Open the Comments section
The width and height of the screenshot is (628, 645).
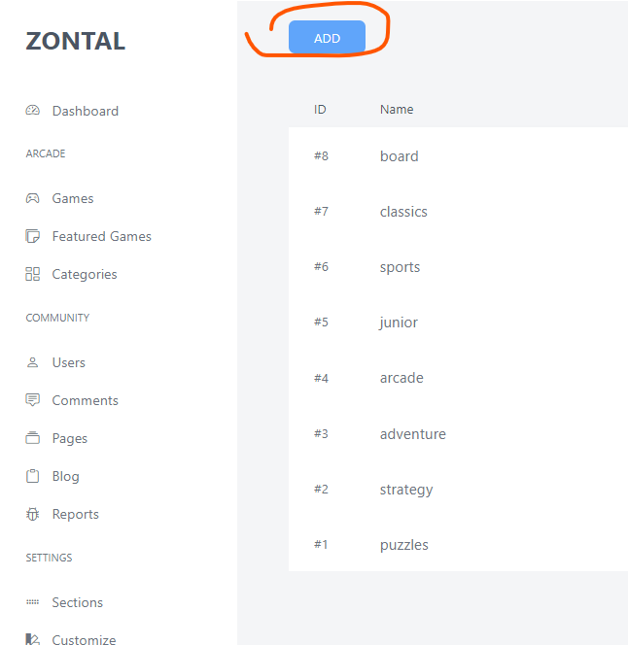coord(85,400)
